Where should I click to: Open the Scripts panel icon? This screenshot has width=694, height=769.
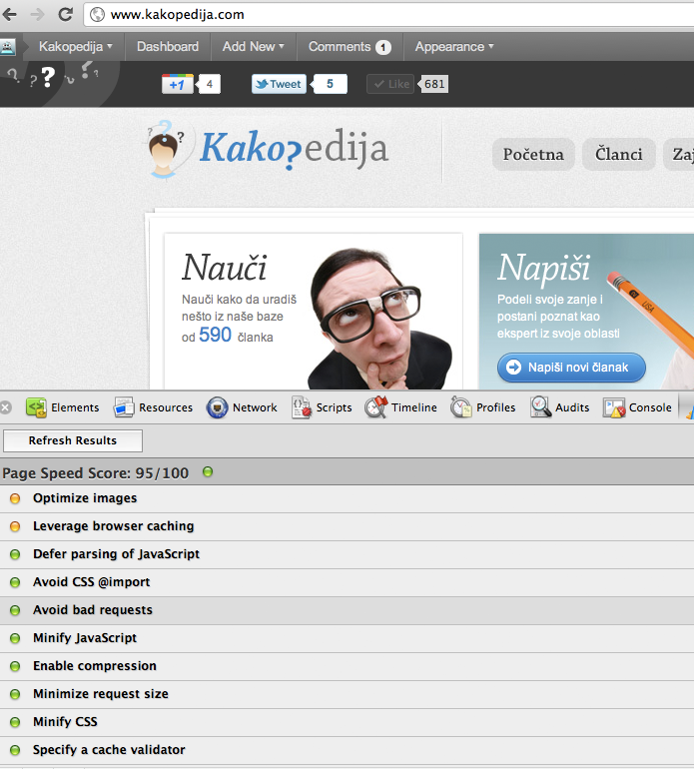[302, 407]
